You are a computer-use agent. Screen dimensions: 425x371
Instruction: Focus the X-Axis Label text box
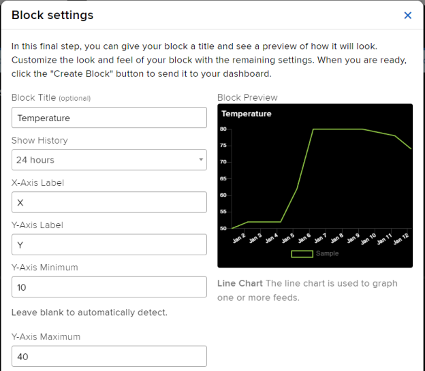pyautogui.click(x=109, y=202)
